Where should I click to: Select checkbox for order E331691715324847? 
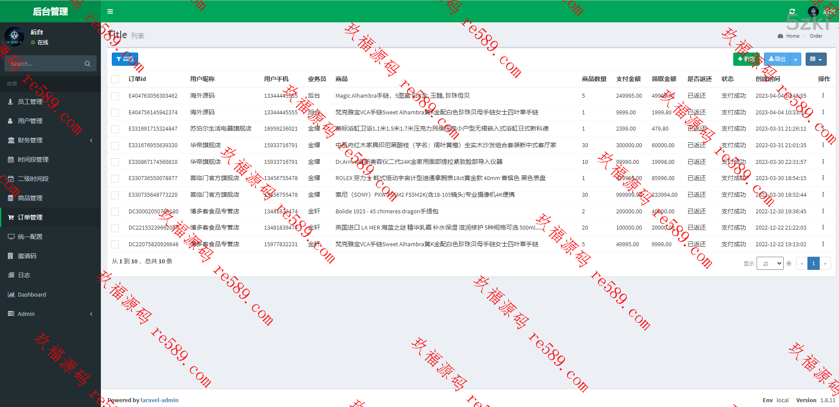[115, 129]
